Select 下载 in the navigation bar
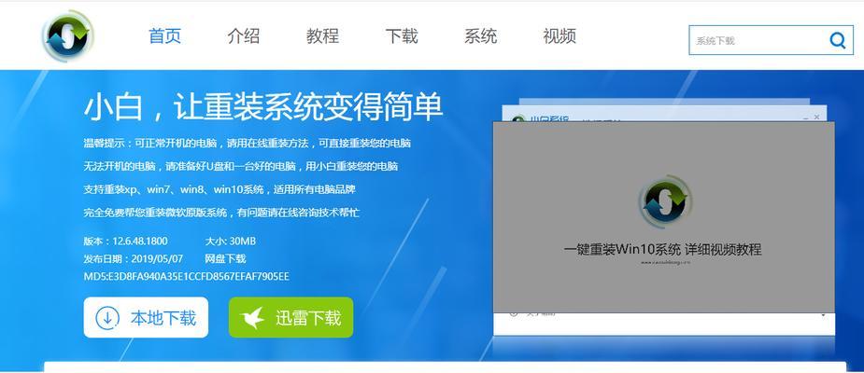 [x=402, y=36]
